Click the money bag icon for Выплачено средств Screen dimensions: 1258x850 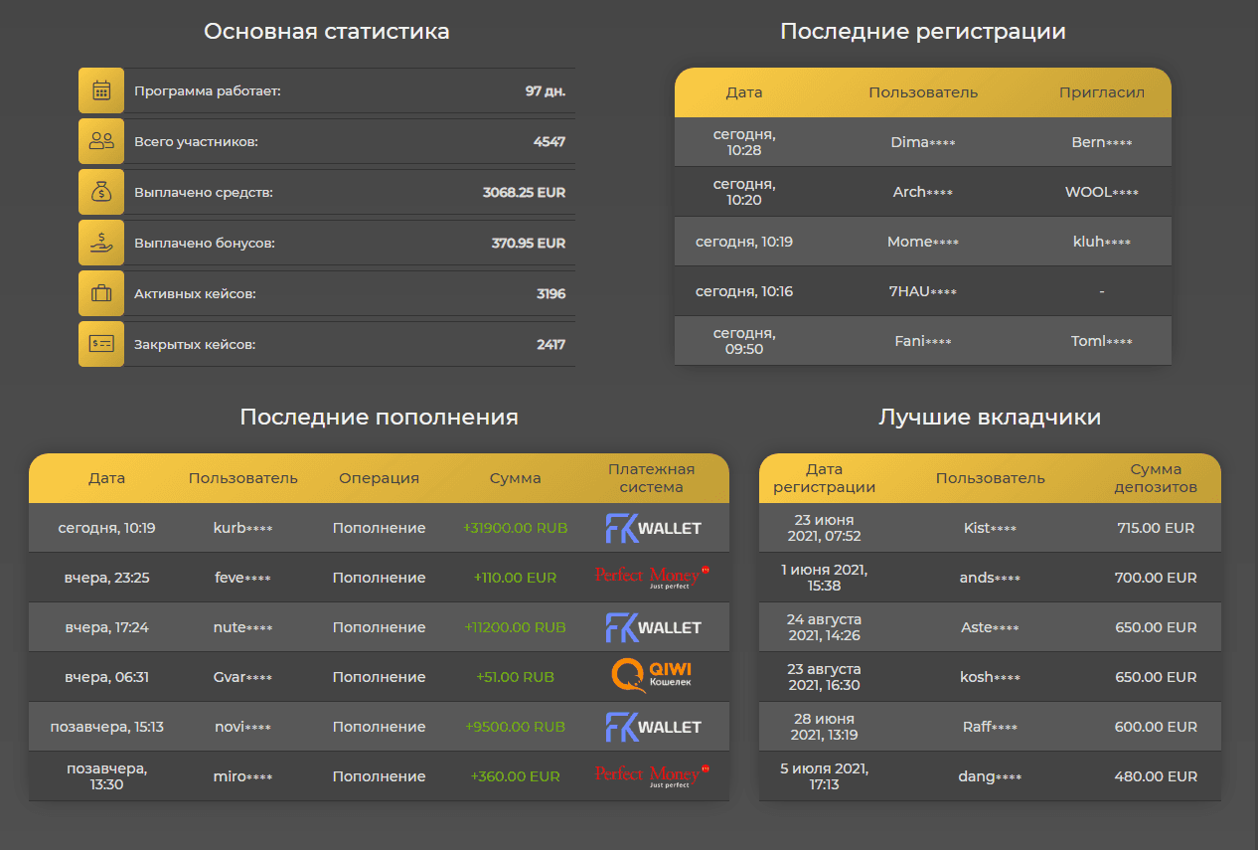(x=101, y=192)
